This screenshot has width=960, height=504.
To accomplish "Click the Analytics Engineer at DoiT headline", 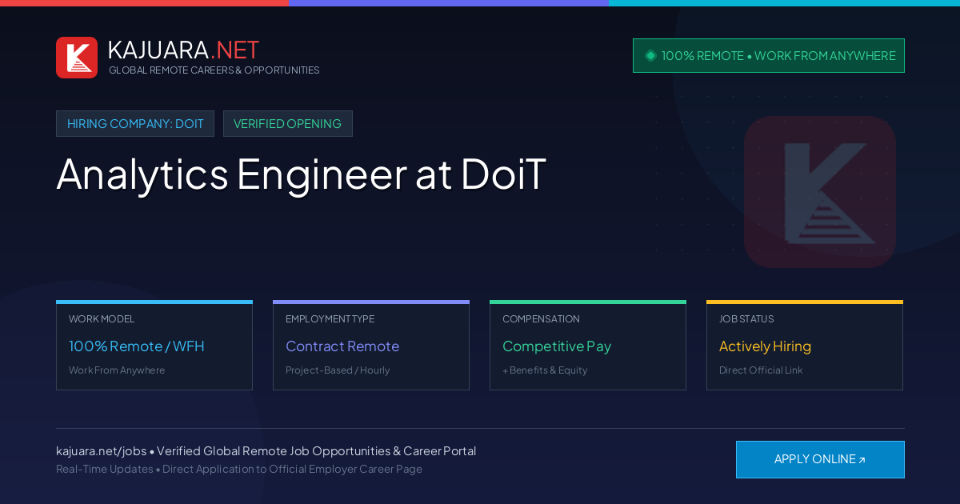I will (301, 173).
